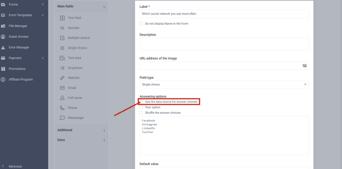Image resolution: width=342 pixels, height=169 pixels.
Task: Select the Phone handset icon
Action: pyautogui.click(x=62, y=108)
